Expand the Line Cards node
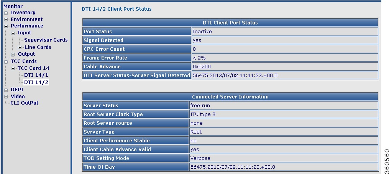The height and width of the screenshot is (174, 389). point(20,47)
